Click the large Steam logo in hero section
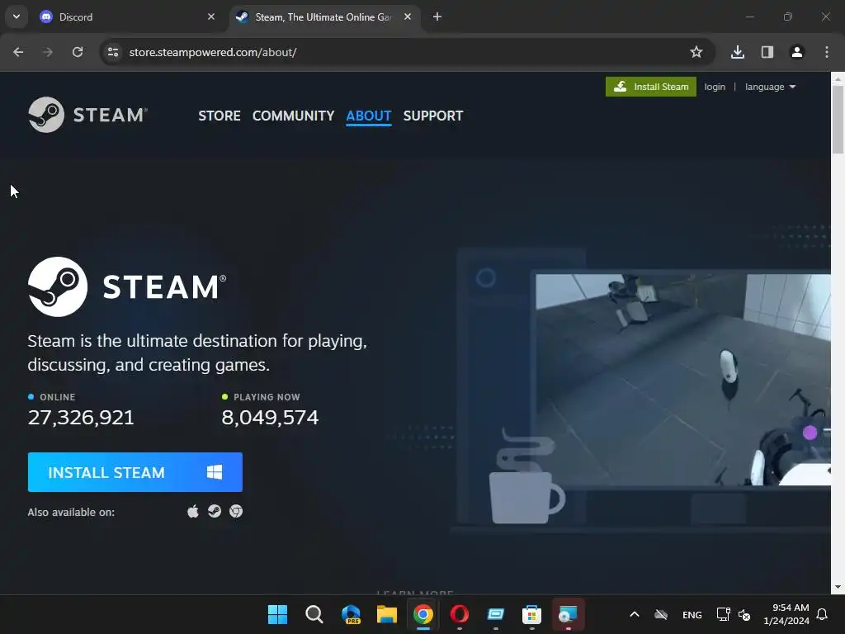 [x=127, y=286]
